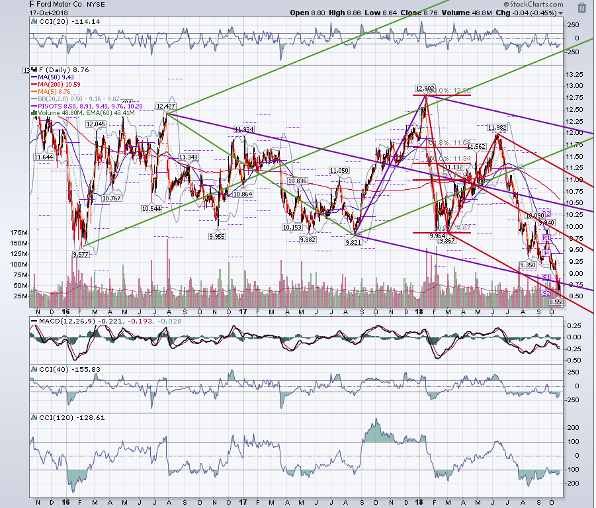Click the 10.153 price label
596x508 pixels.
[x=292, y=228]
